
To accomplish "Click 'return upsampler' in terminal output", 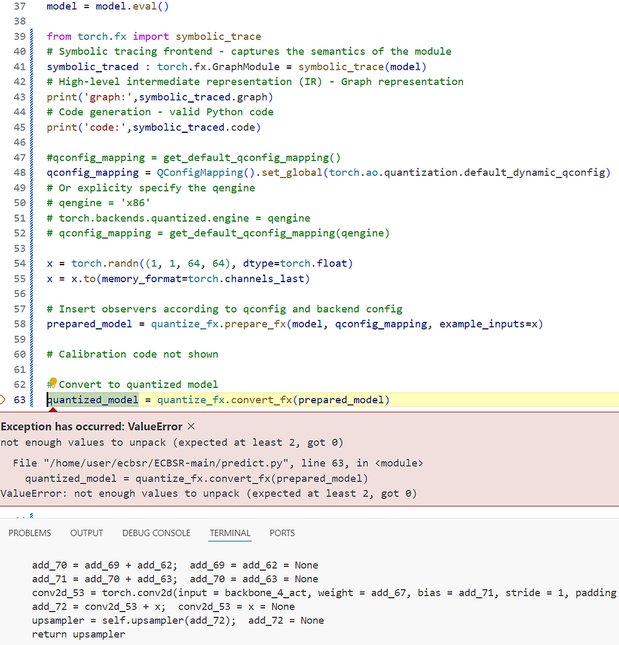I will click(x=79, y=634).
